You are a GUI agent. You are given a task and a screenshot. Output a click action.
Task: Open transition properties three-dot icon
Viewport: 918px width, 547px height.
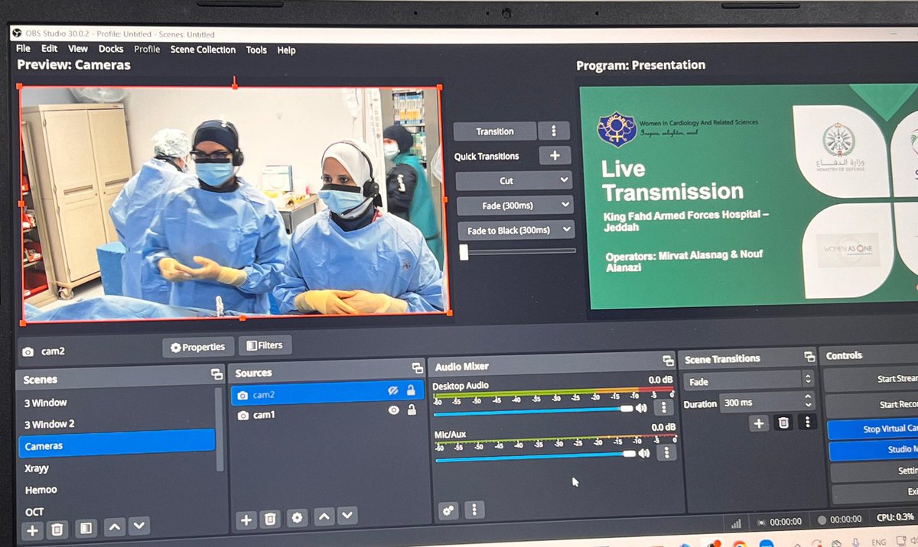[x=807, y=421]
